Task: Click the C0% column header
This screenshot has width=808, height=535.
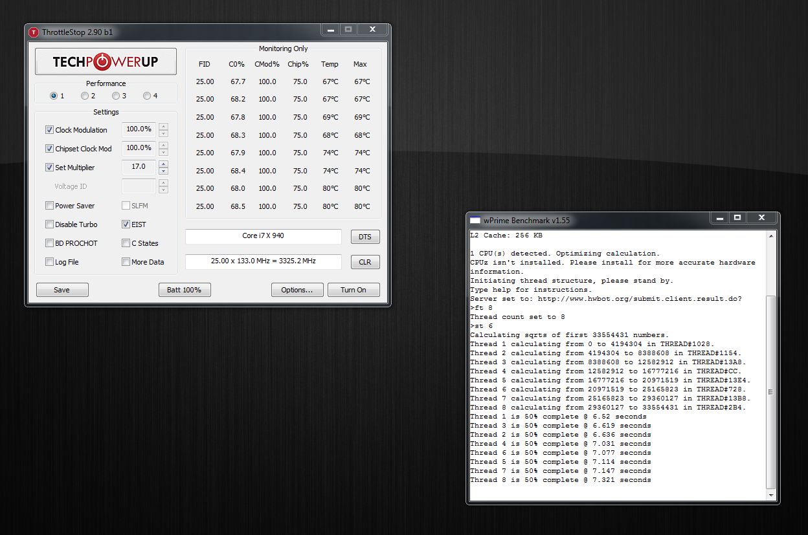Action: (x=237, y=64)
